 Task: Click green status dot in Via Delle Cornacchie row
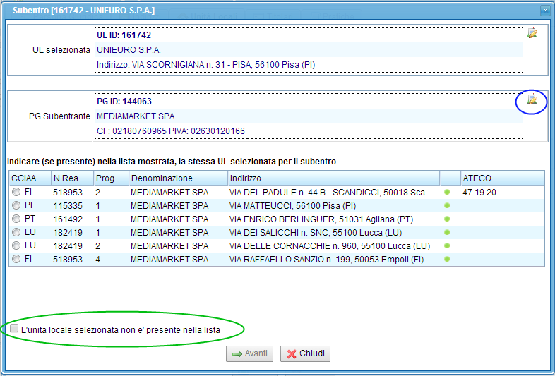(447, 245)
